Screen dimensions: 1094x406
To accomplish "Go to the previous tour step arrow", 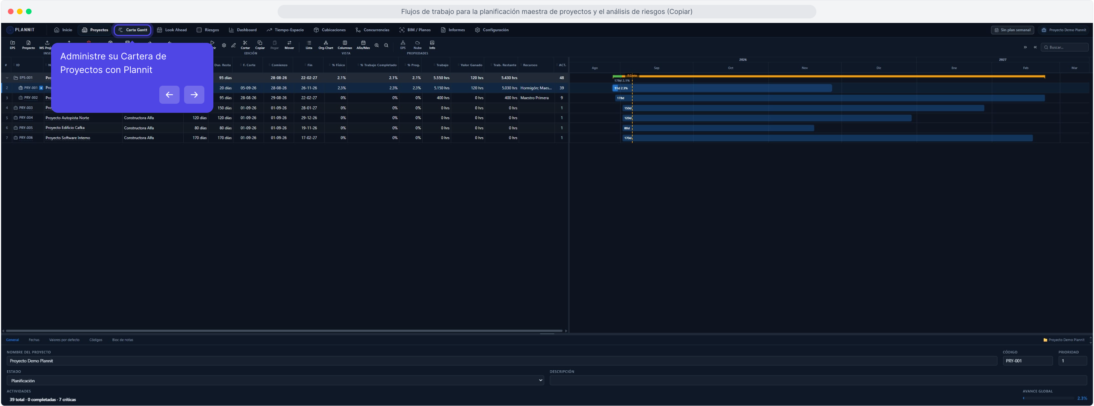I will (x=169, y=94).
